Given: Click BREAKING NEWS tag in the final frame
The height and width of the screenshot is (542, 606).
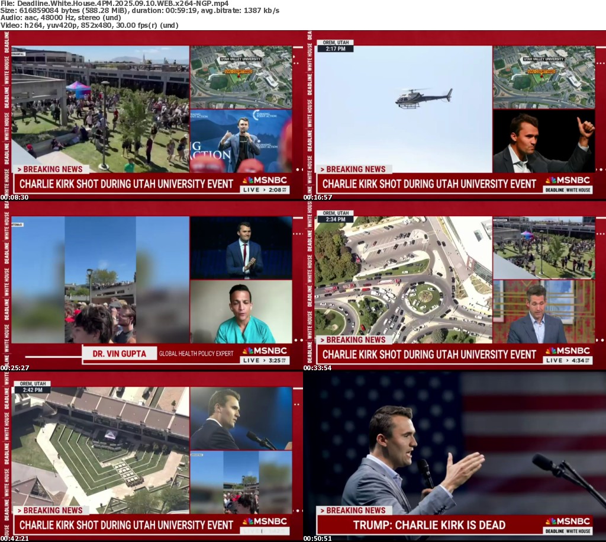Looking at the screenshot, I should (x=354, y=511).
